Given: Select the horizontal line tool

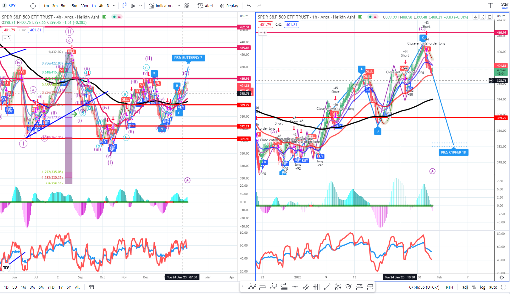Looking at the screenshot, I should 295,286.
